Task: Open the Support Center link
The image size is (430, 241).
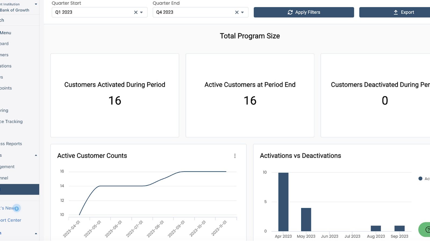Action: click(10, 220)
